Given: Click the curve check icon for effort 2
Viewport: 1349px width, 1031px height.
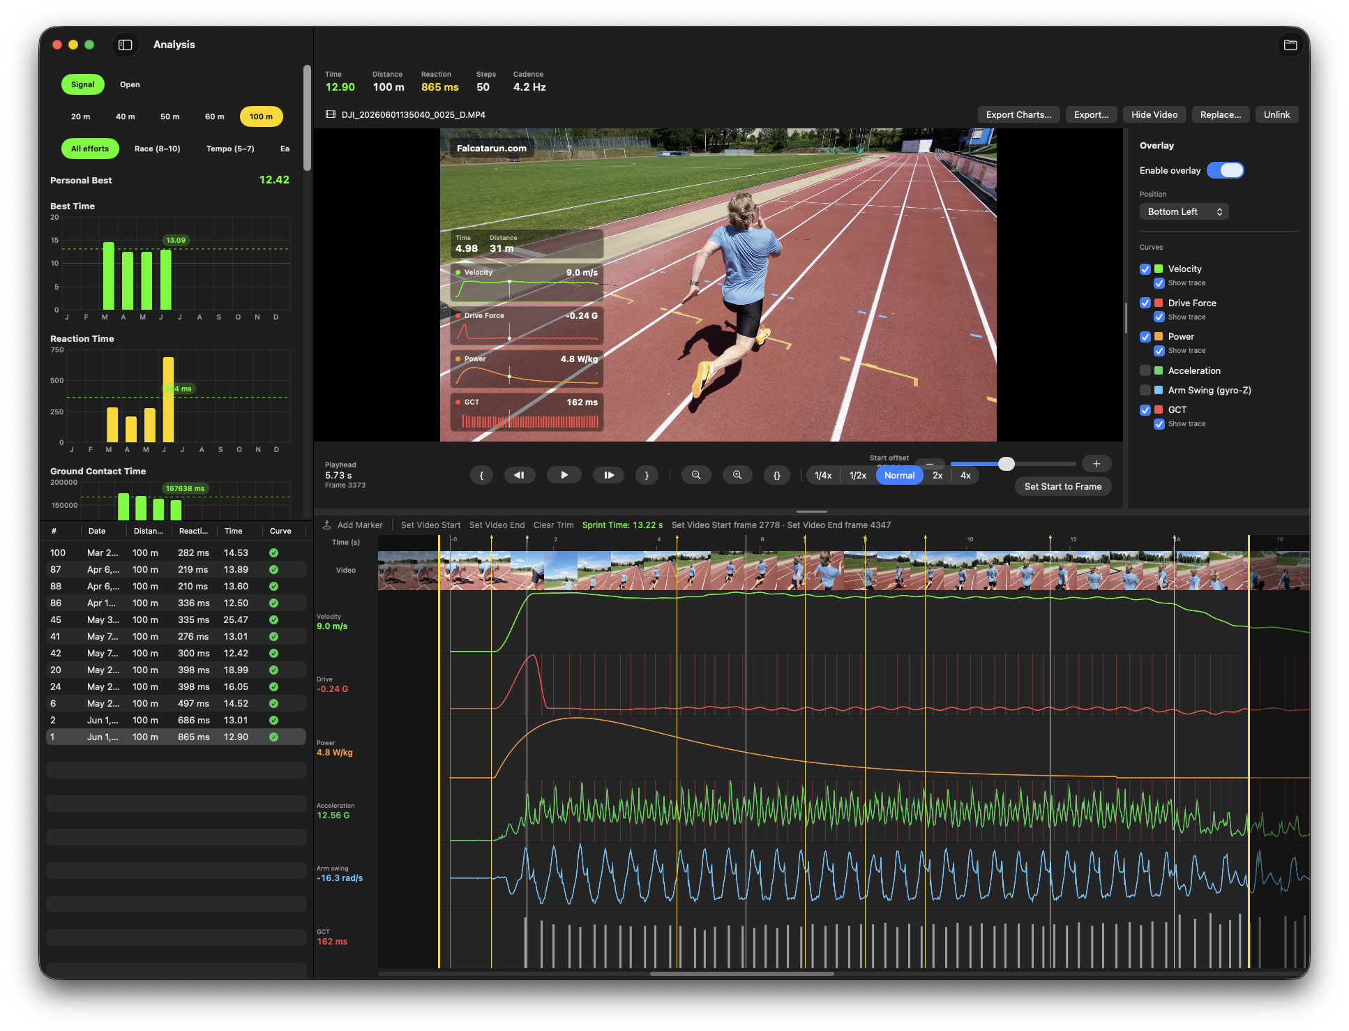Looking at the screenshot, I should (274, 720).
